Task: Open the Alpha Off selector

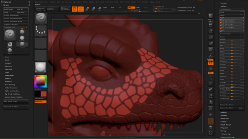Action: 41,43
